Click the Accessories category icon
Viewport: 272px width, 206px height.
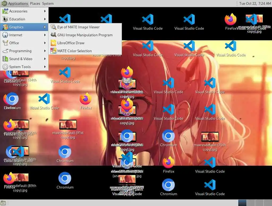click(x=5, y=11)
